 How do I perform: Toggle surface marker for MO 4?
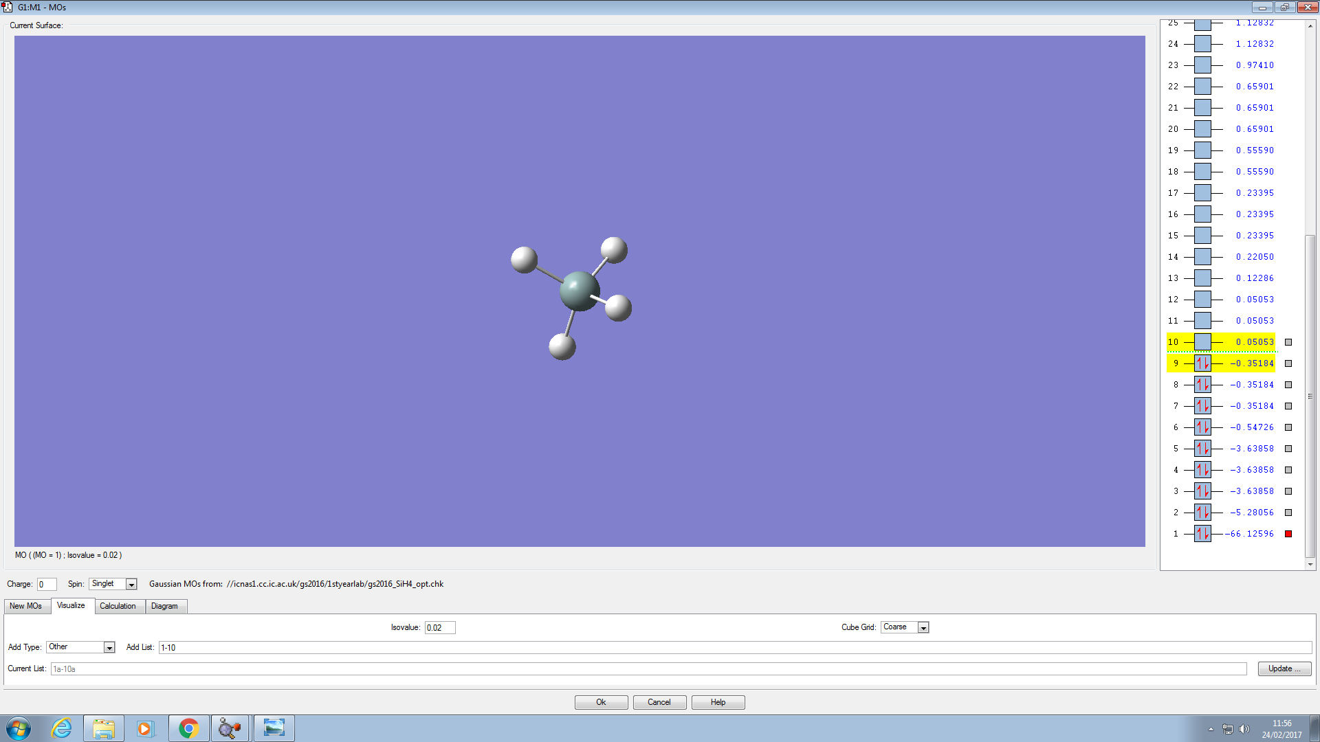coord(1288,470)
